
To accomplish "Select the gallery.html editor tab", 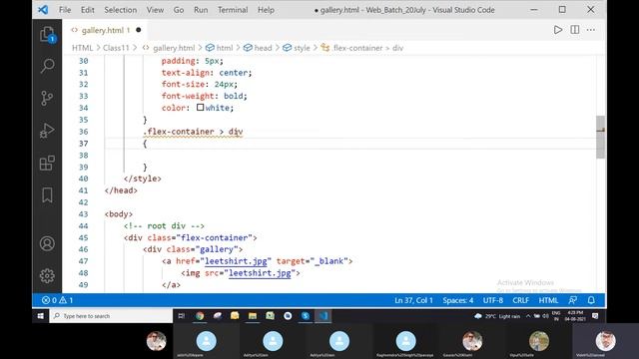I will pyautogui.click(x=105, y=30).
